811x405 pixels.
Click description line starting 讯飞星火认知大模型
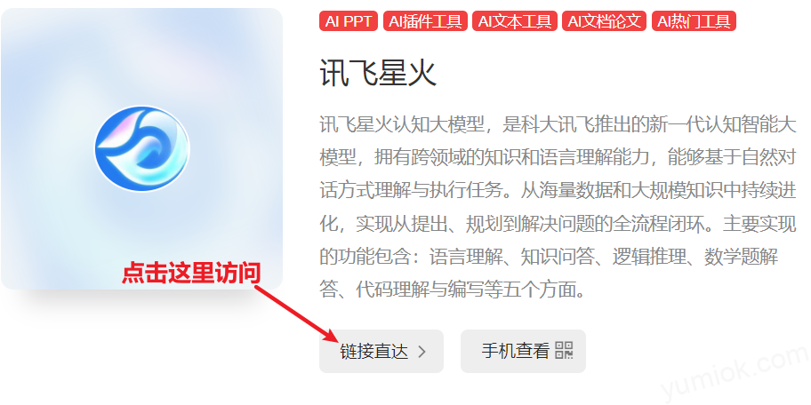(558, 125)
